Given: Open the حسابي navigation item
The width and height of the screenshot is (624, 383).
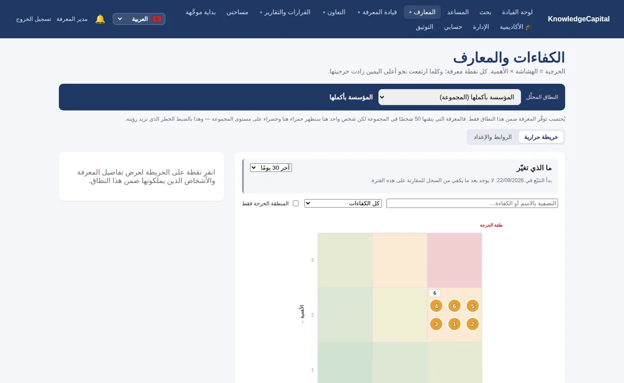Looking at the screenshot, I should tap(453, 27).
